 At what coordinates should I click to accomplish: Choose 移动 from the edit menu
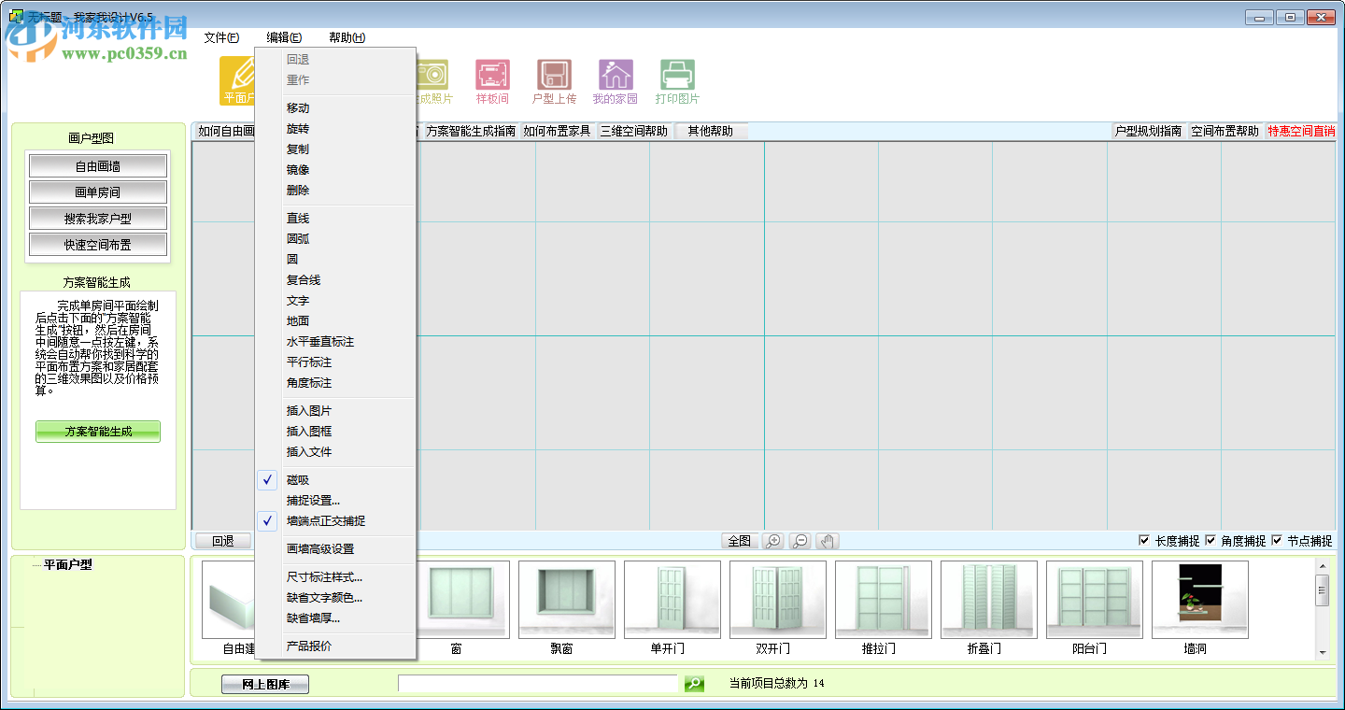[x=336, y=108]
